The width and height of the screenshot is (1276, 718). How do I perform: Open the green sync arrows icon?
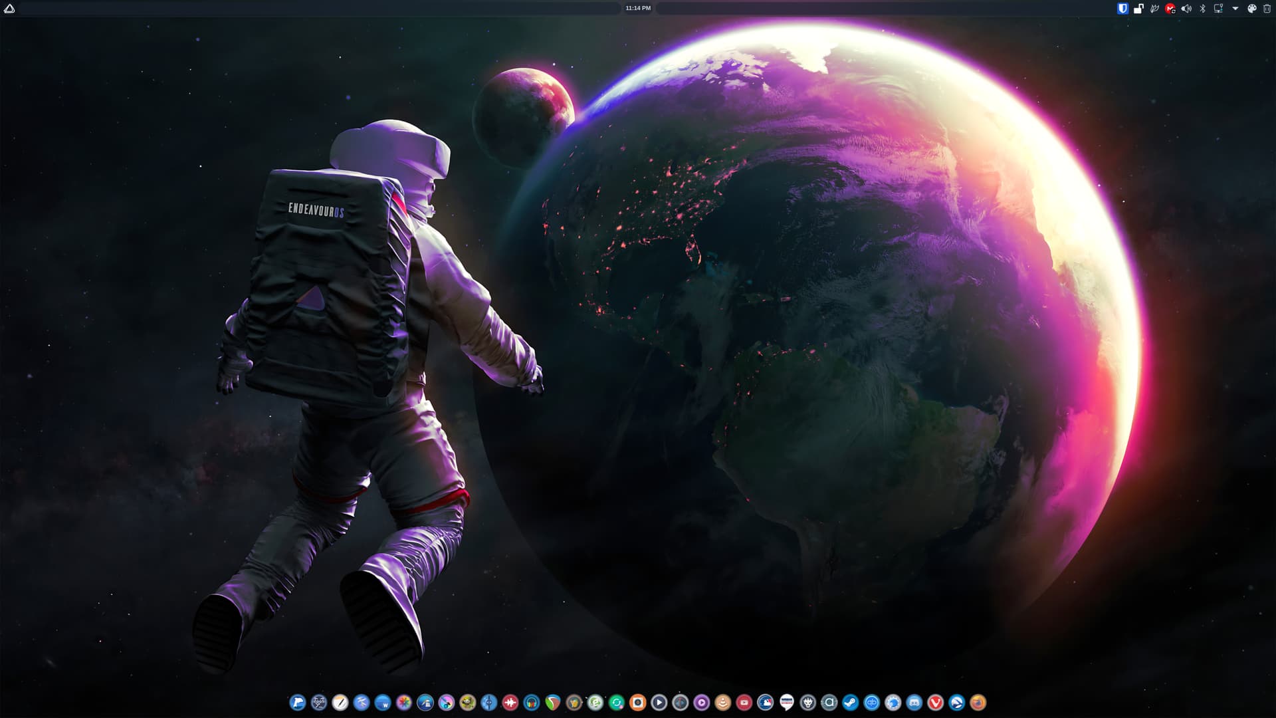(617, 702)
